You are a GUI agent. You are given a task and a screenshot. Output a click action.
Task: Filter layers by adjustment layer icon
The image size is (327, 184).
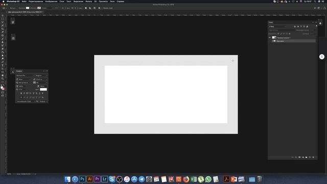(x=298, y=27)
